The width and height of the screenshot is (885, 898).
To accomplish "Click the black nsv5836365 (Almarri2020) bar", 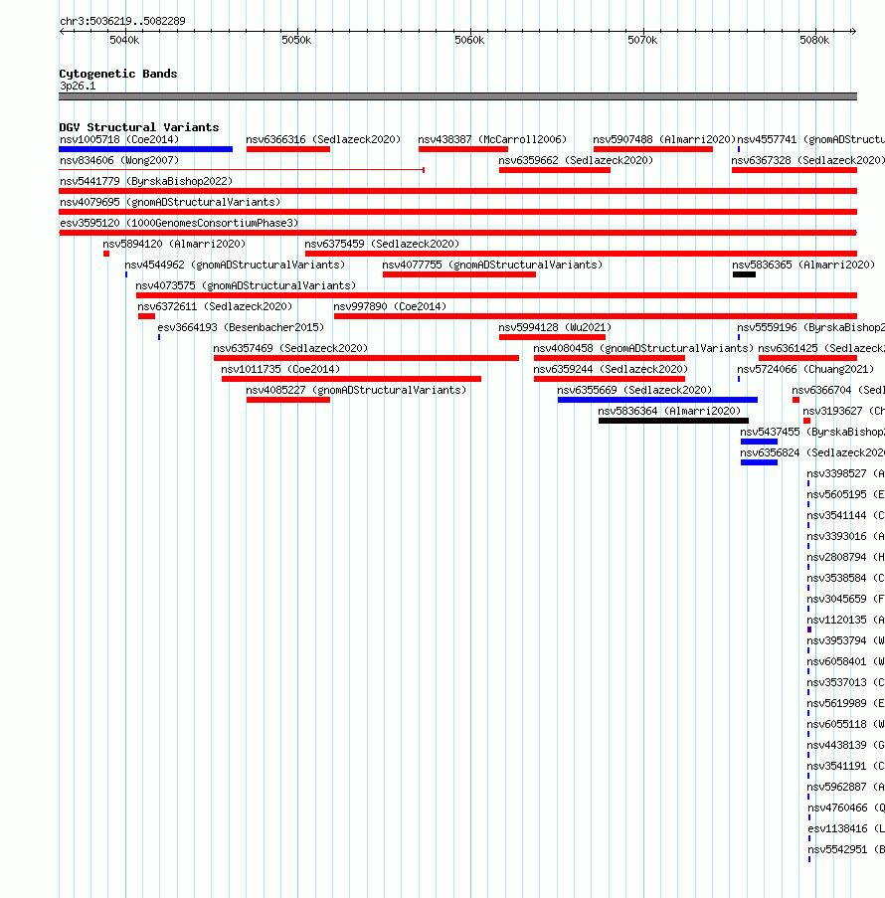I will 744,274.
